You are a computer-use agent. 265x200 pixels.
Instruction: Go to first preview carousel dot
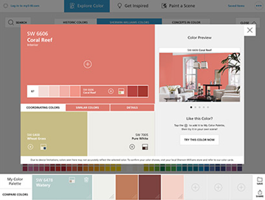tap(191, 107)
